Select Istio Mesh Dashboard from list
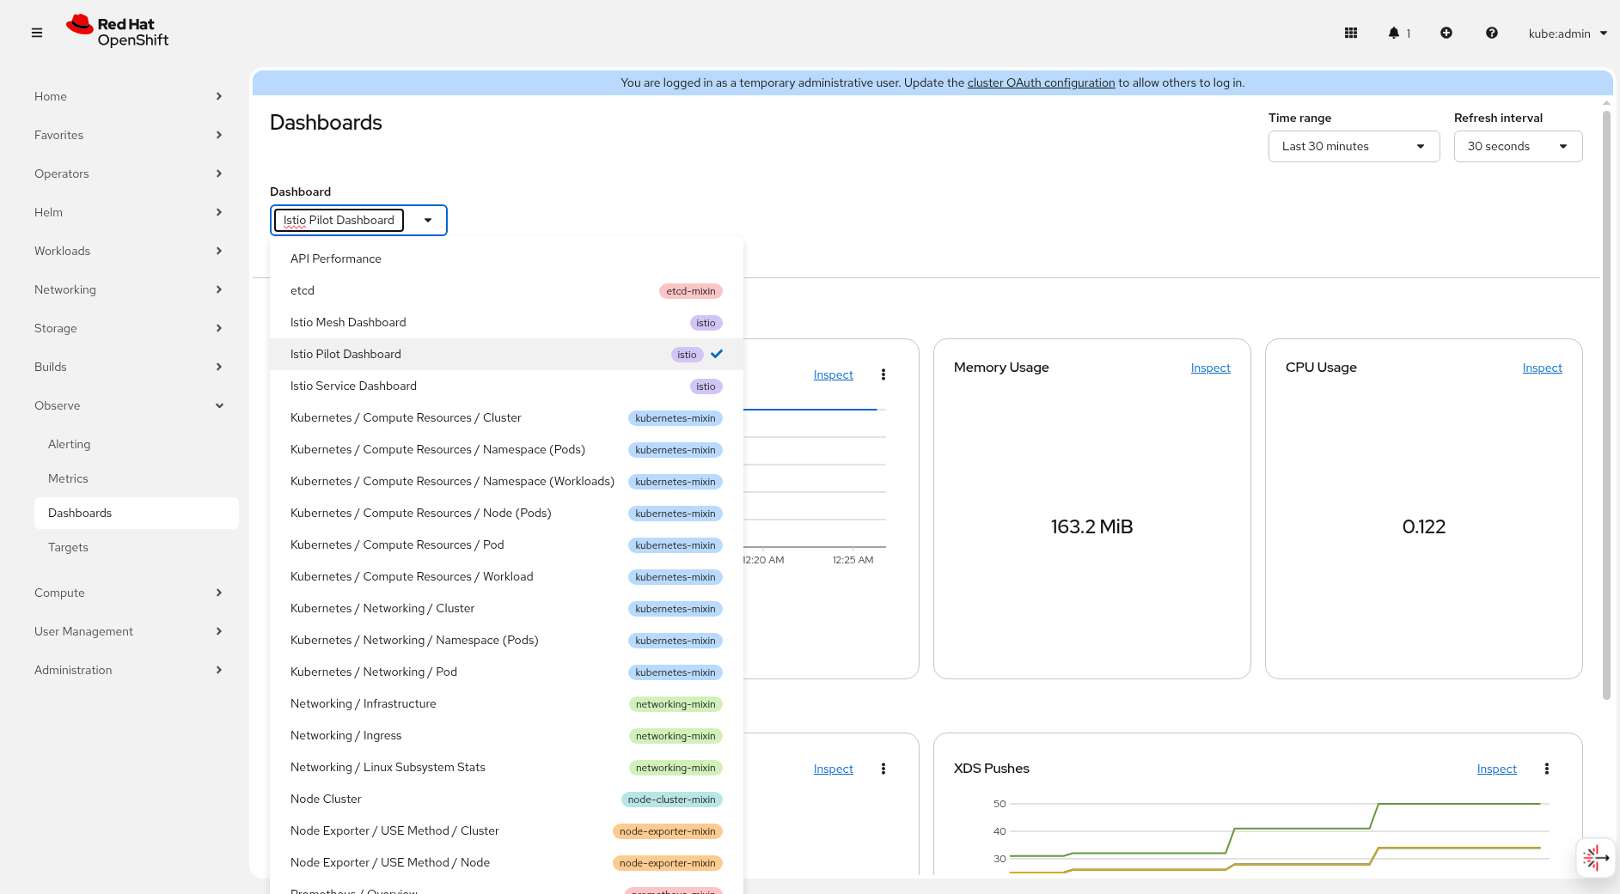 [348, 322]
